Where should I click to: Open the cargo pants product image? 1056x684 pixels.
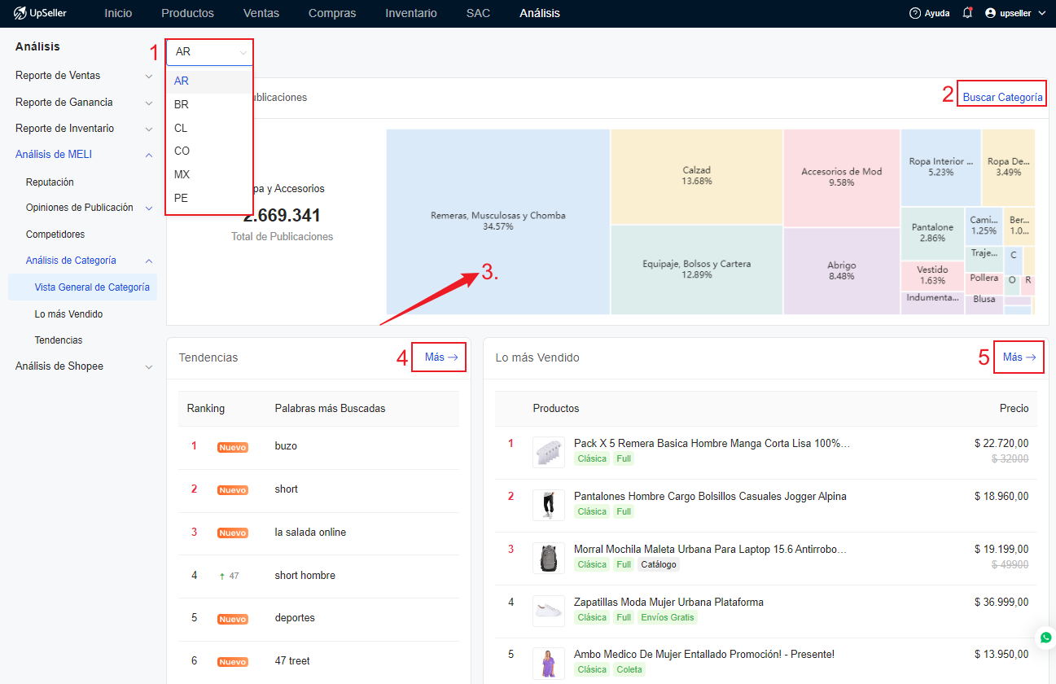pyautogui.click(x=548, y=505)
